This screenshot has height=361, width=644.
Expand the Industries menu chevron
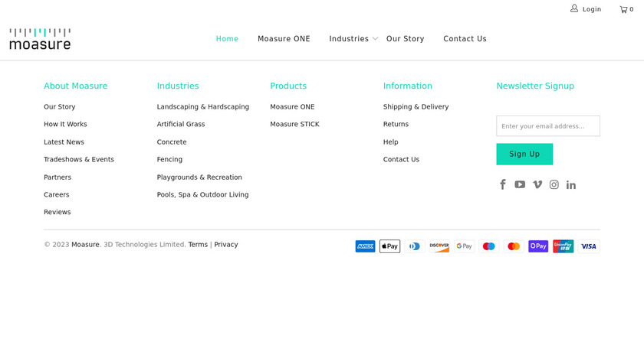(375, 39)
